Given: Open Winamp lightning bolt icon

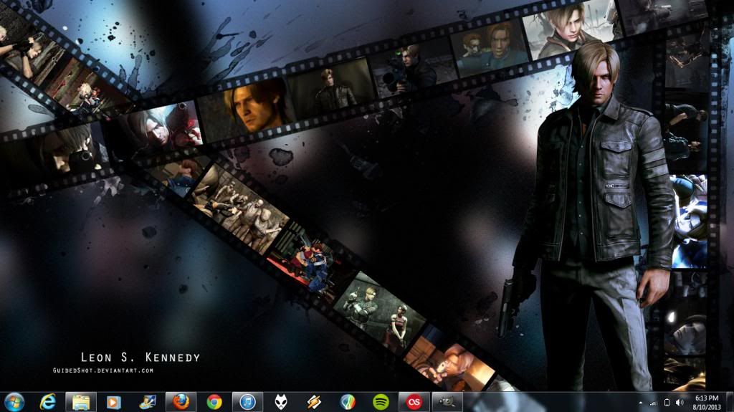Looking at the screenshot, I should [x=314, y=402].
